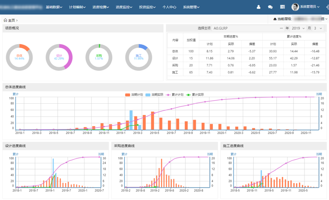Viewport: 329px width, 200px height.
Task: Click the tall blue 当期实际 bar in overall chart
Action: click(x=131, y=120)
